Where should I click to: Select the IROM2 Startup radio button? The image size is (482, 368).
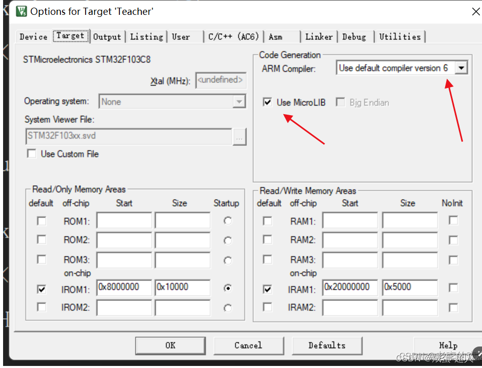(228, 308)
